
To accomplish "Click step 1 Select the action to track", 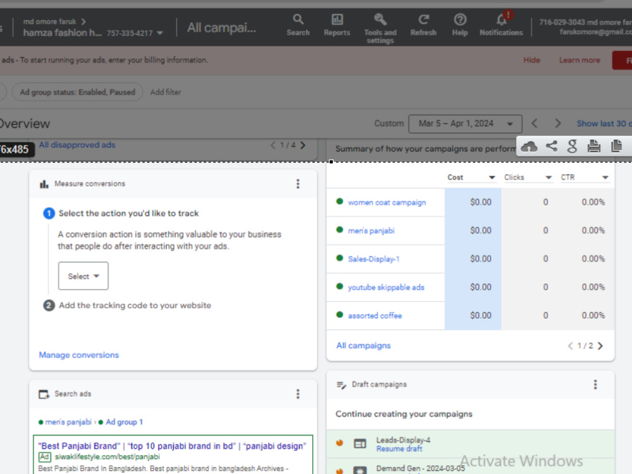I will (x=128, y=213).
